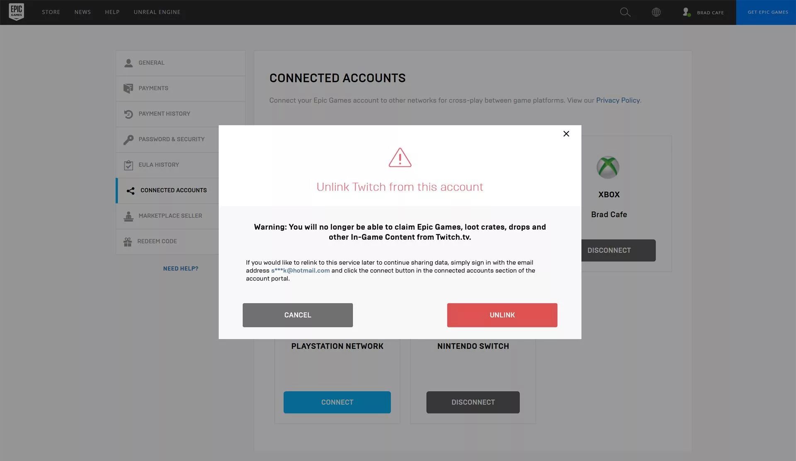Click the Brad Cafe name under Xbox
Screen dimensions: 796x461
[x=609, y=215]
